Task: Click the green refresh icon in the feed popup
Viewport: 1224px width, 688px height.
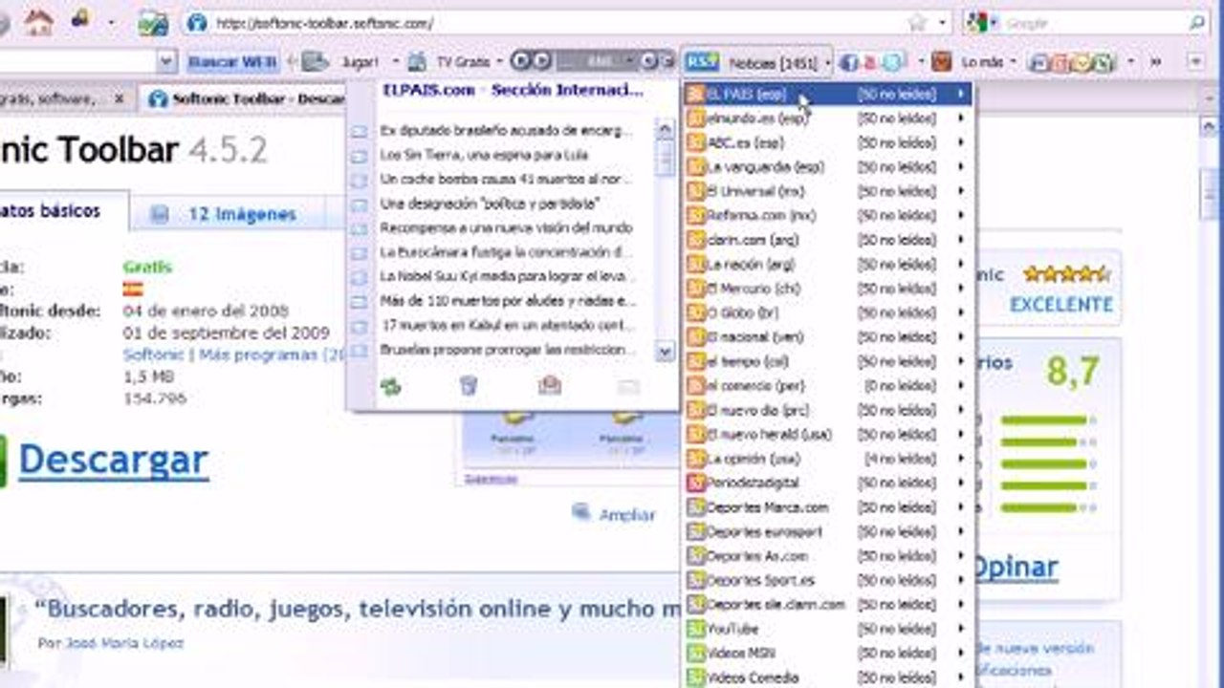Action: (x=390, y=386)
